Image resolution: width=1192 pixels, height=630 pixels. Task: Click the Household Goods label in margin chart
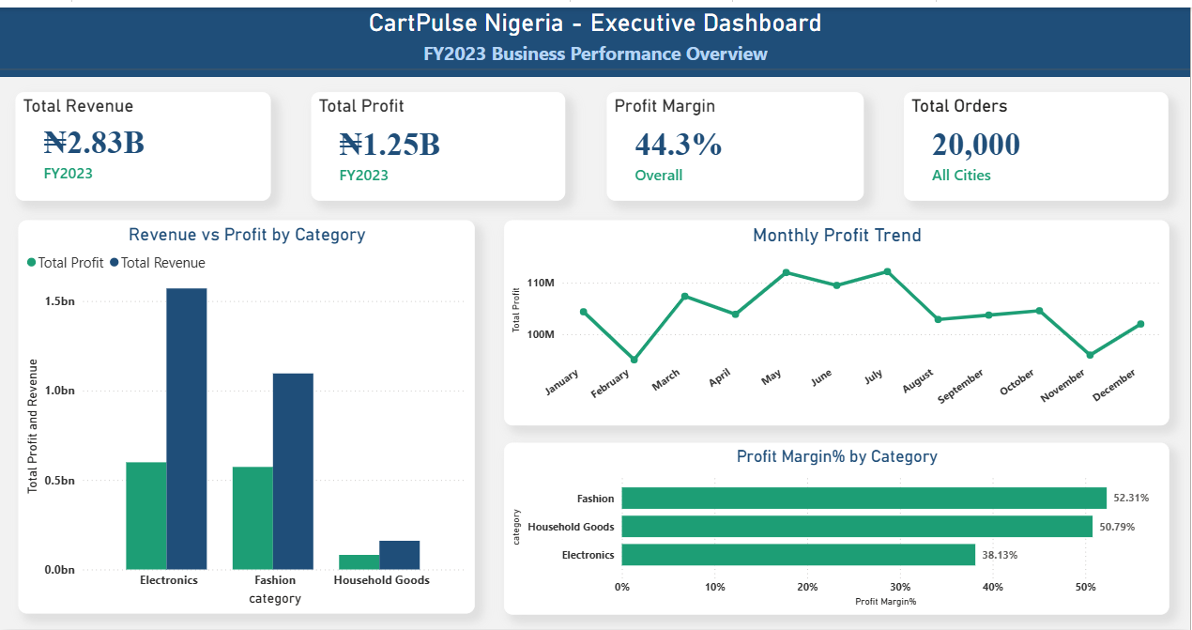click(572, 527)
